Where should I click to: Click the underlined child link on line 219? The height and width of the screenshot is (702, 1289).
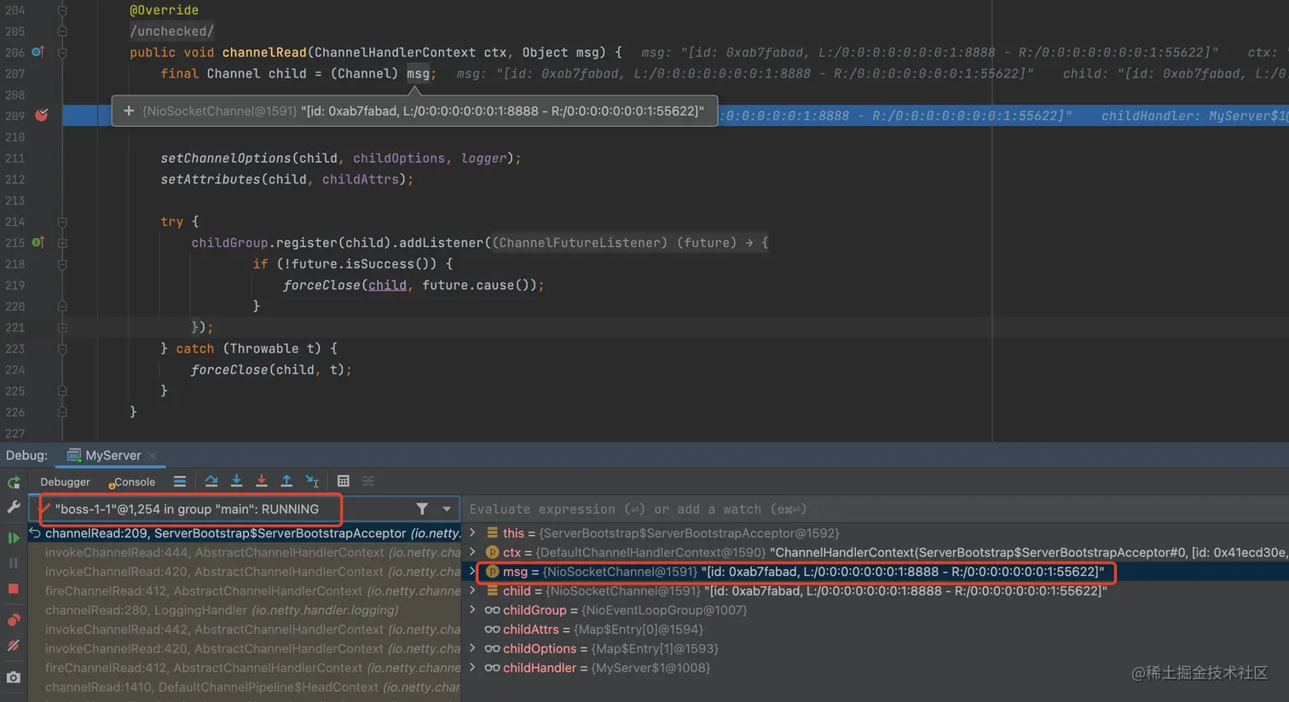[387, 285]
